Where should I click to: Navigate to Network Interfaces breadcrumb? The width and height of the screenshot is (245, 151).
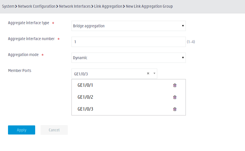coord(75,6)
